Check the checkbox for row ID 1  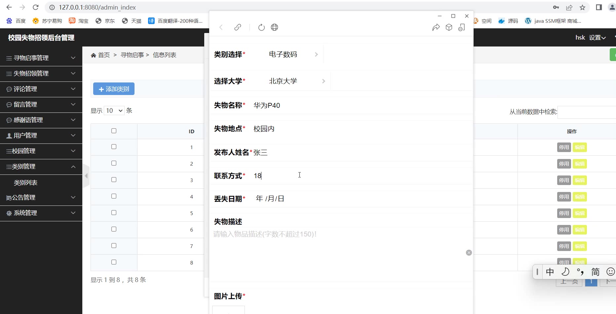(x=114, y=147)
